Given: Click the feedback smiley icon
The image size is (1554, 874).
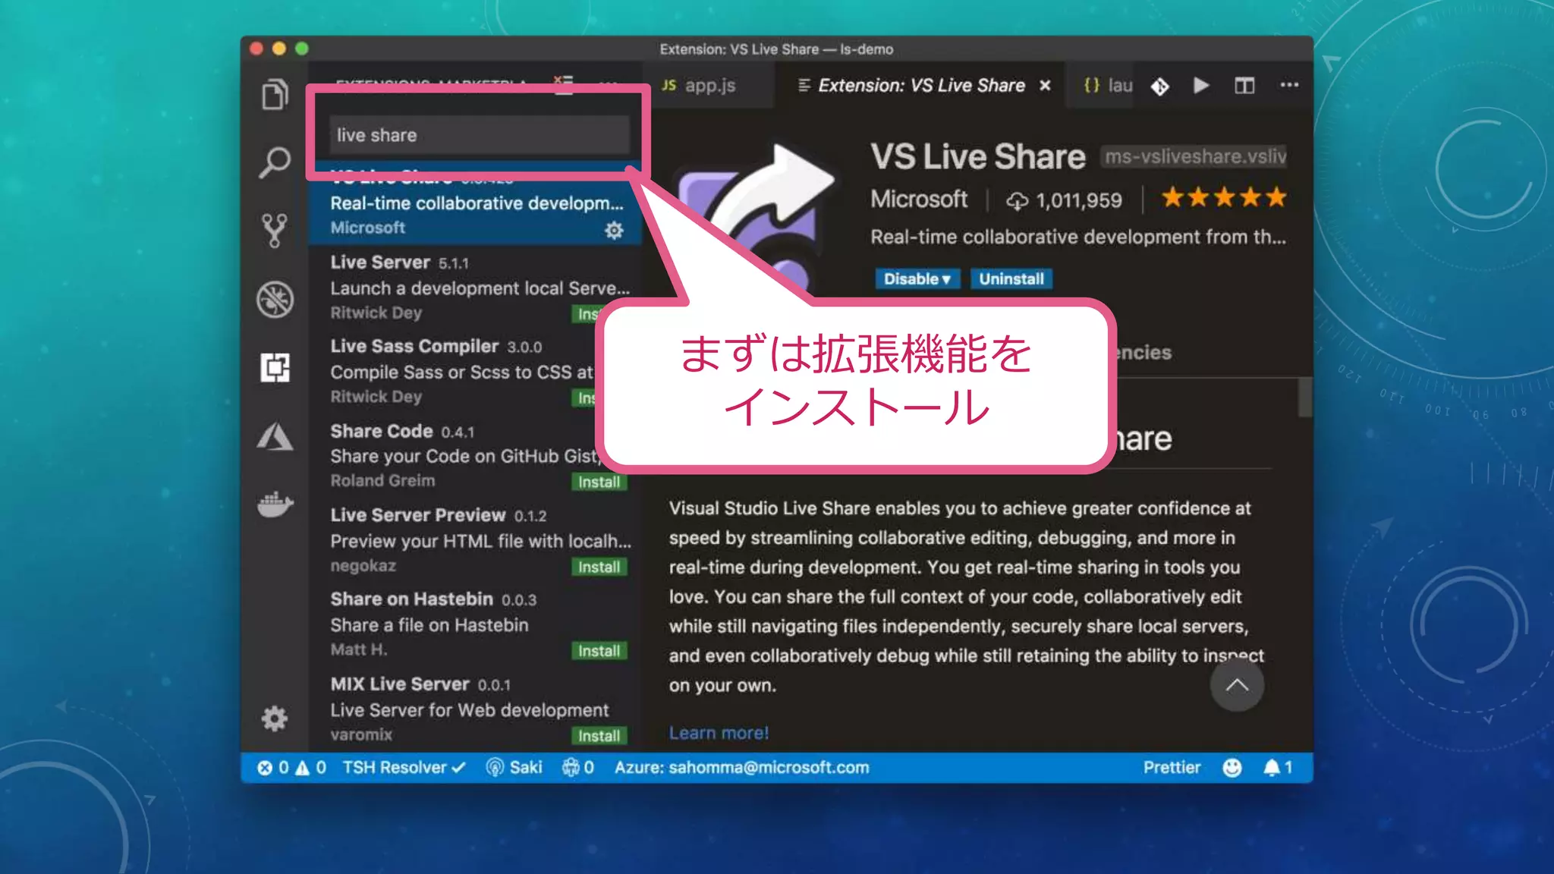Looking at the screenshot, I should pos(1232,768).
